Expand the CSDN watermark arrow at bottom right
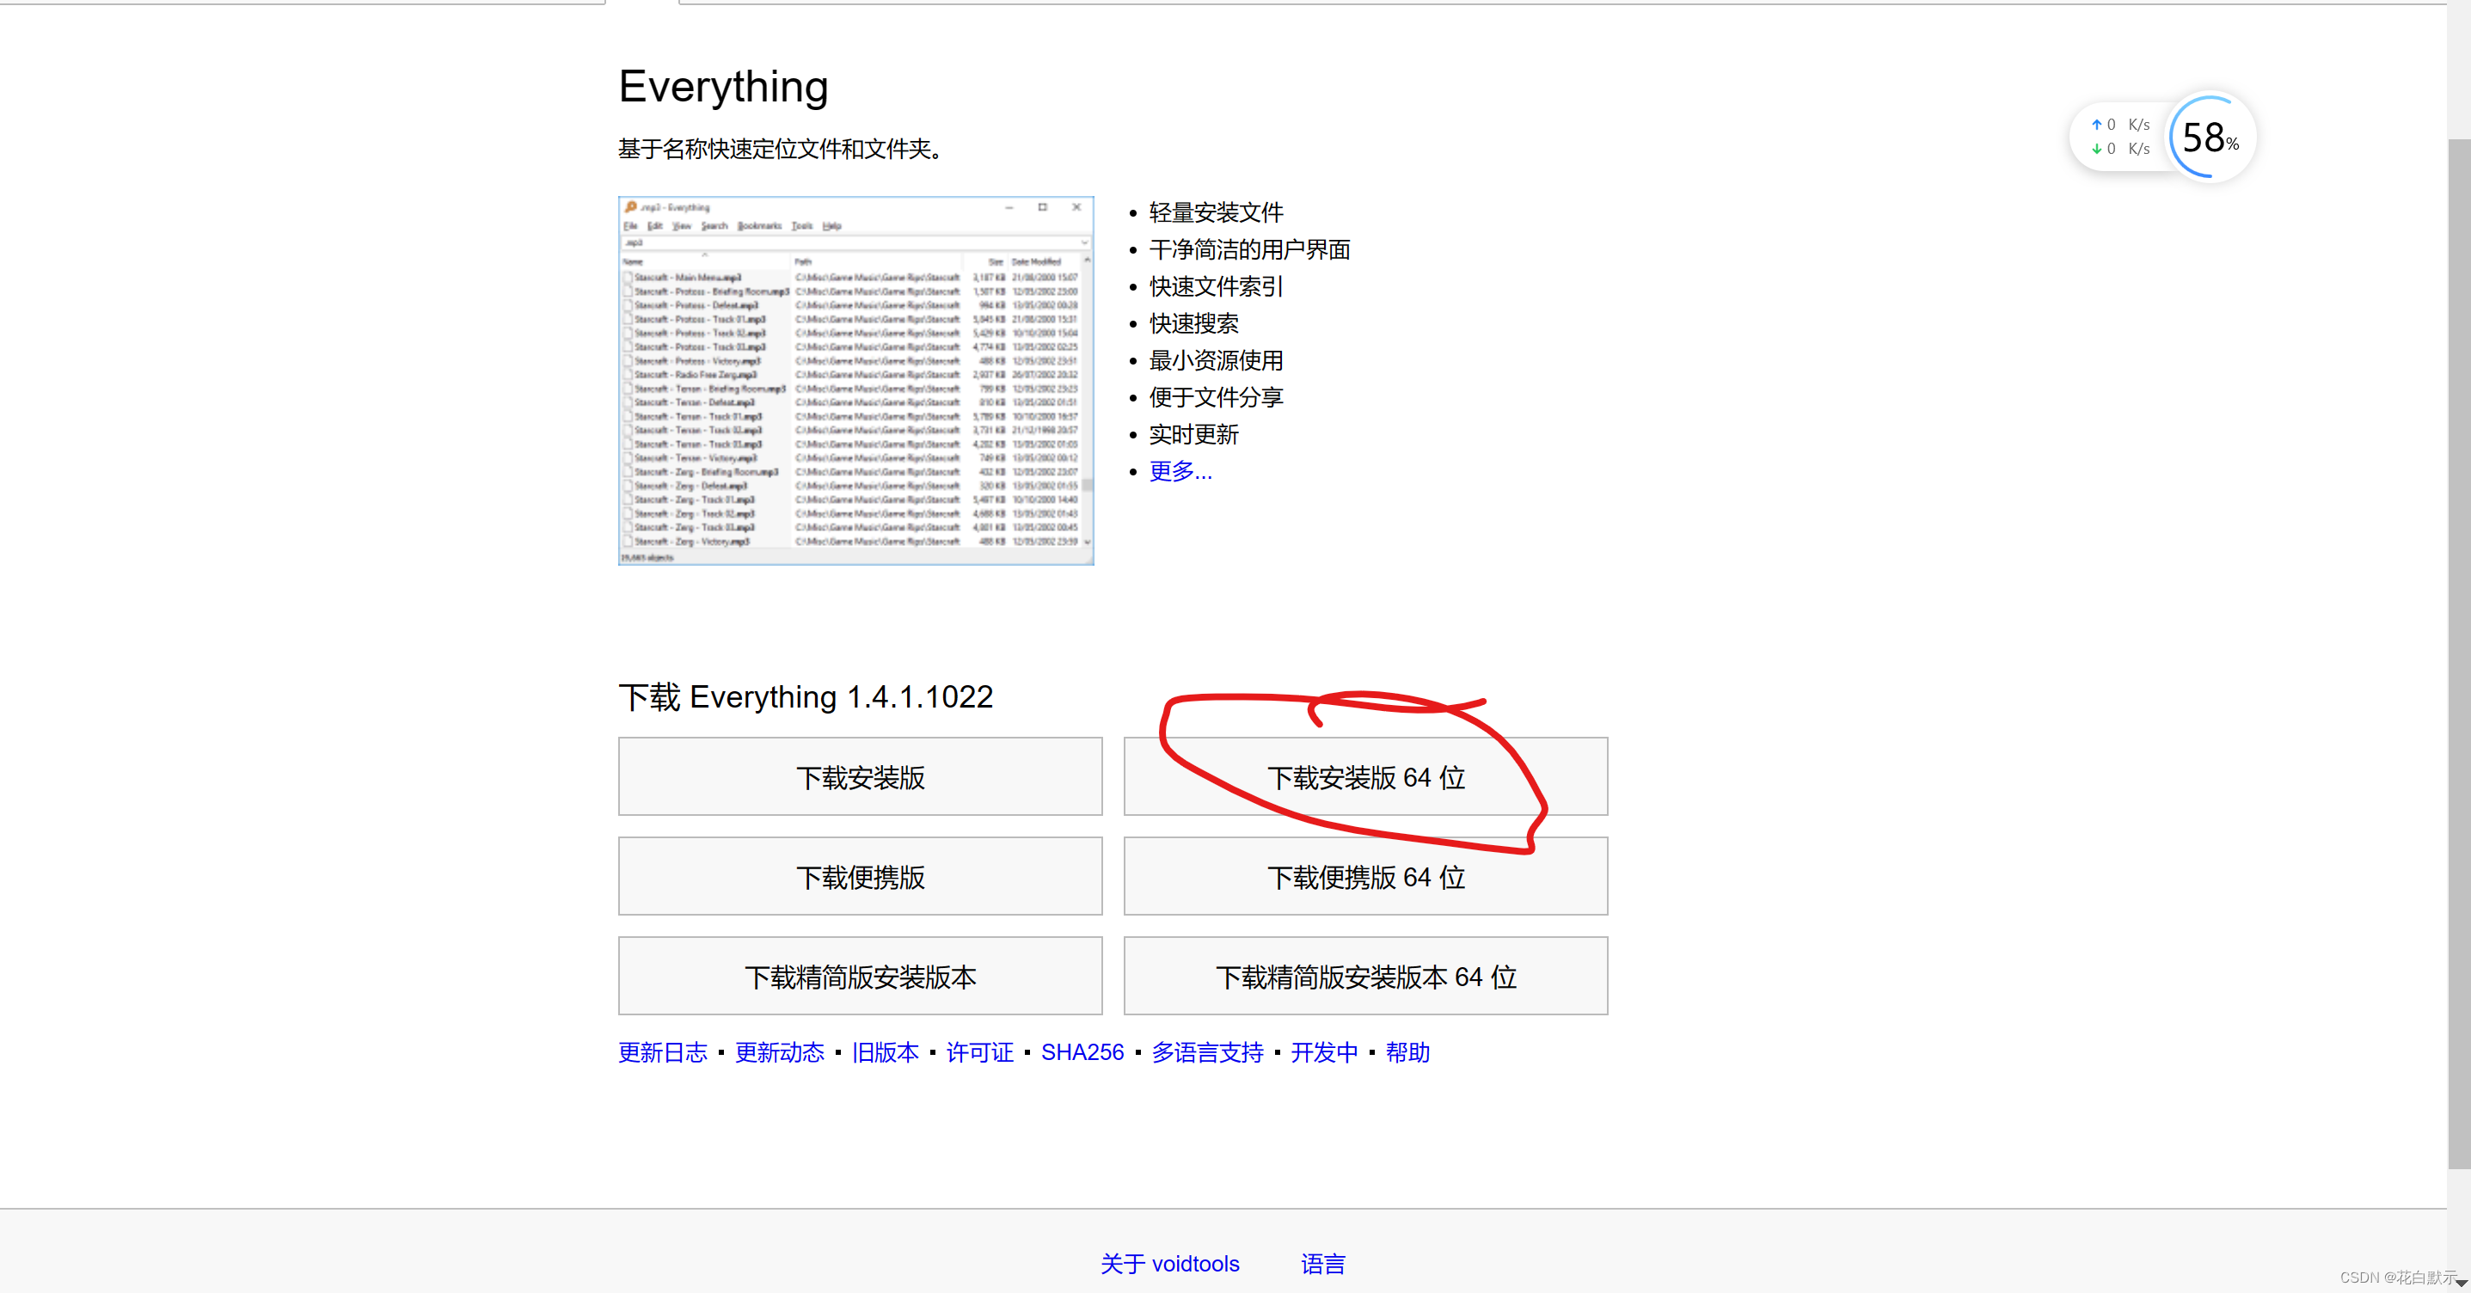 [2462, 1282]
